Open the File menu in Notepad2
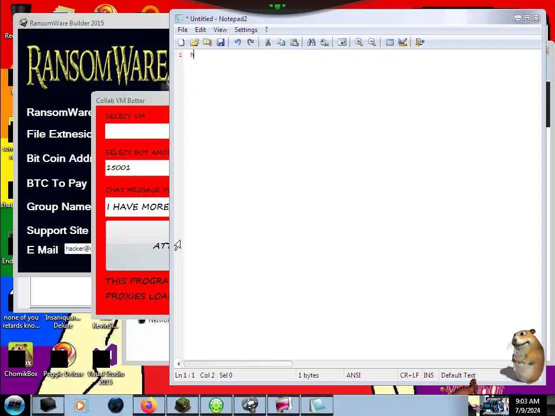Screen dimensions: 555x416 click(183, 30)
